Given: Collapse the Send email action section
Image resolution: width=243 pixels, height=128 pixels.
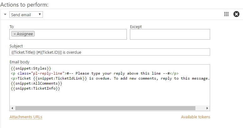Looking at the screenshot, I should point(5,14).
